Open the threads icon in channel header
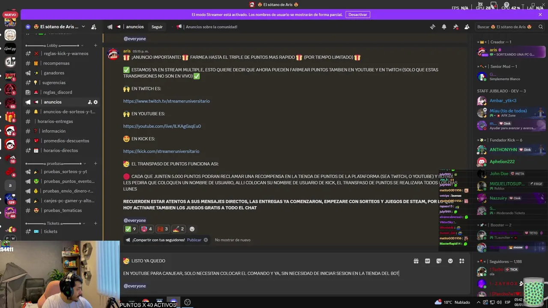Image resolution: width=548 pixels, height=308 pixels. pyautogui.click(x=432, y=27)
